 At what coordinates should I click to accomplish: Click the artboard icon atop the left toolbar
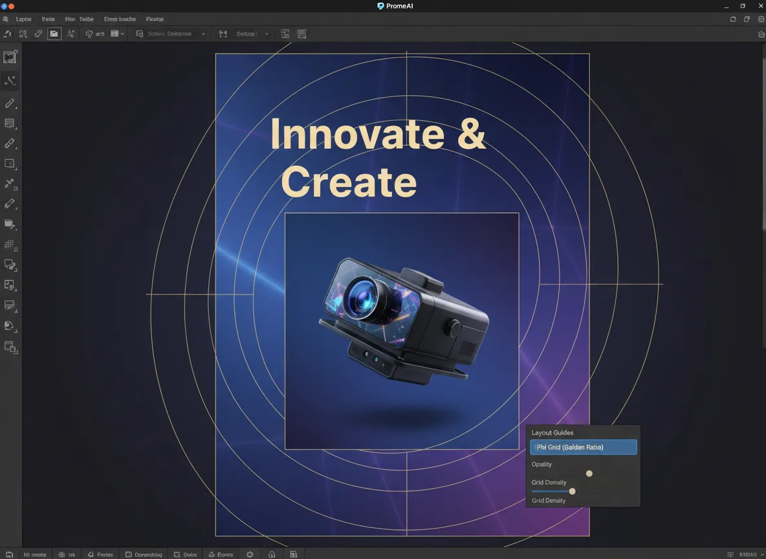pyautogui.click(x=10, y=57)
